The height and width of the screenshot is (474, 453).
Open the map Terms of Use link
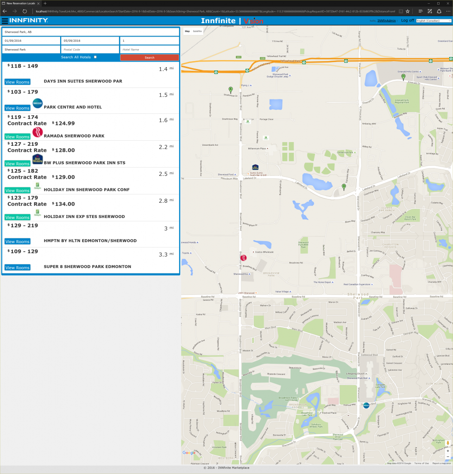(422, 463)
